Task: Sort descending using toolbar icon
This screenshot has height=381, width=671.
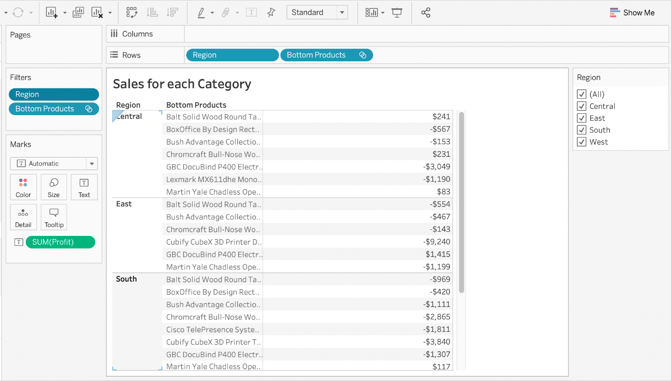Action: 172,13
